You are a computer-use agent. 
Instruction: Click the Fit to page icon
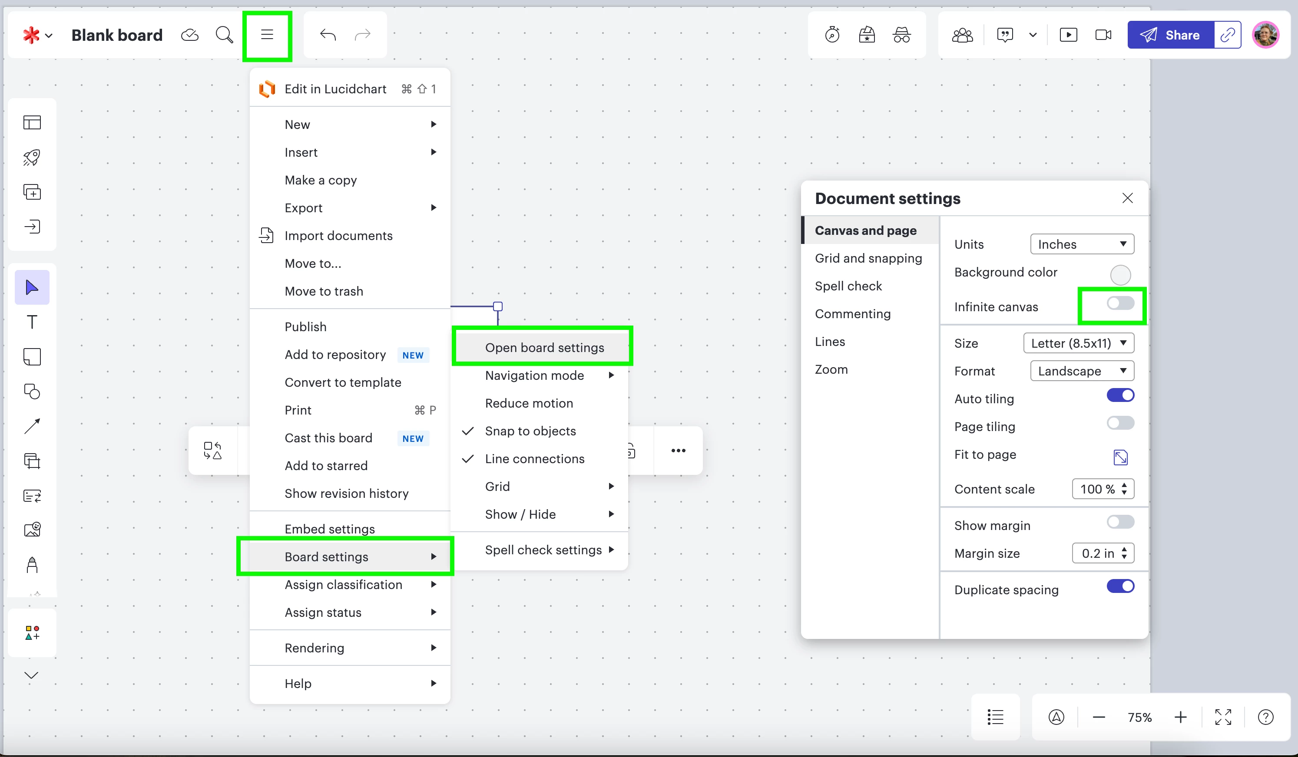1120,457
